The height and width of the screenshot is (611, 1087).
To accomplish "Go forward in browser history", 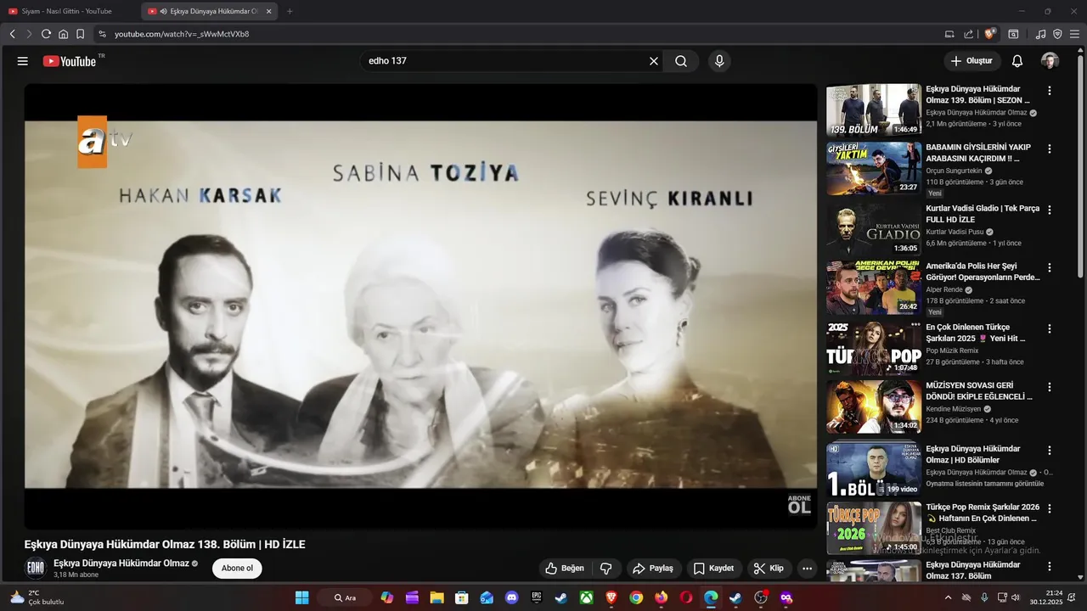I will (29, 34).
